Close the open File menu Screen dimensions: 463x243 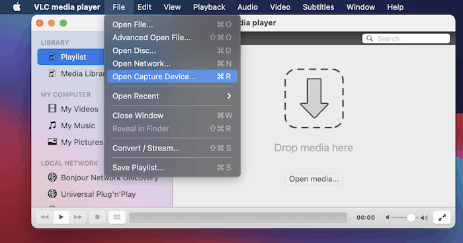[x=118, y=7]
